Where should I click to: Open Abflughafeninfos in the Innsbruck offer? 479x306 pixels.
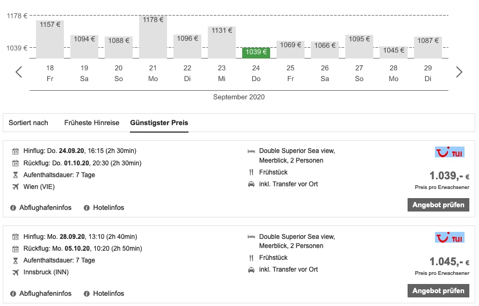pyautogui.click(x=45, y=294)
